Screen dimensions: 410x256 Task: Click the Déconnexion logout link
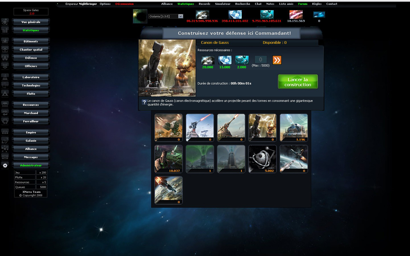[x=124, y=4]
